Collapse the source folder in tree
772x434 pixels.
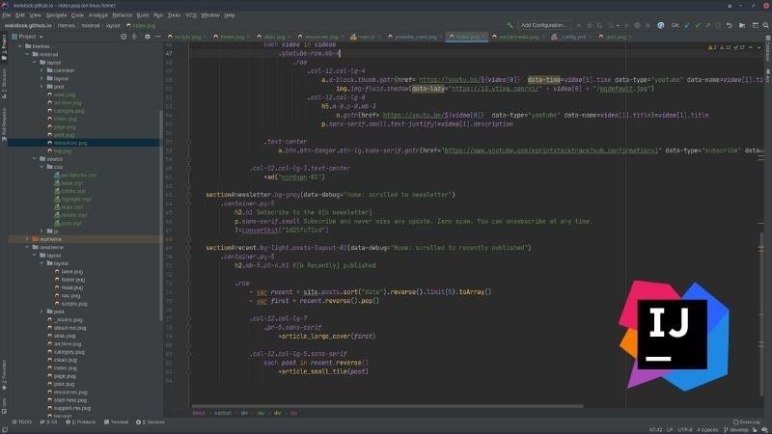point(35,159)
